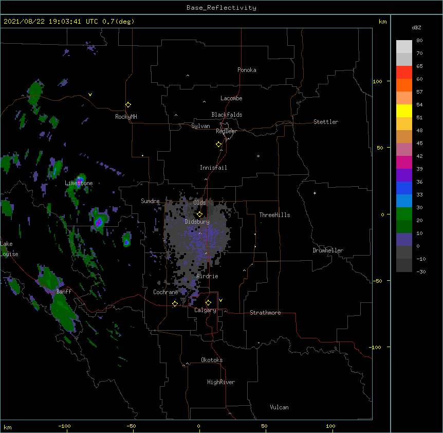The width and height of the screenshot is (443, 433).
Task: Click the -100 tick on the bottom axis
Action: (64, 426)
